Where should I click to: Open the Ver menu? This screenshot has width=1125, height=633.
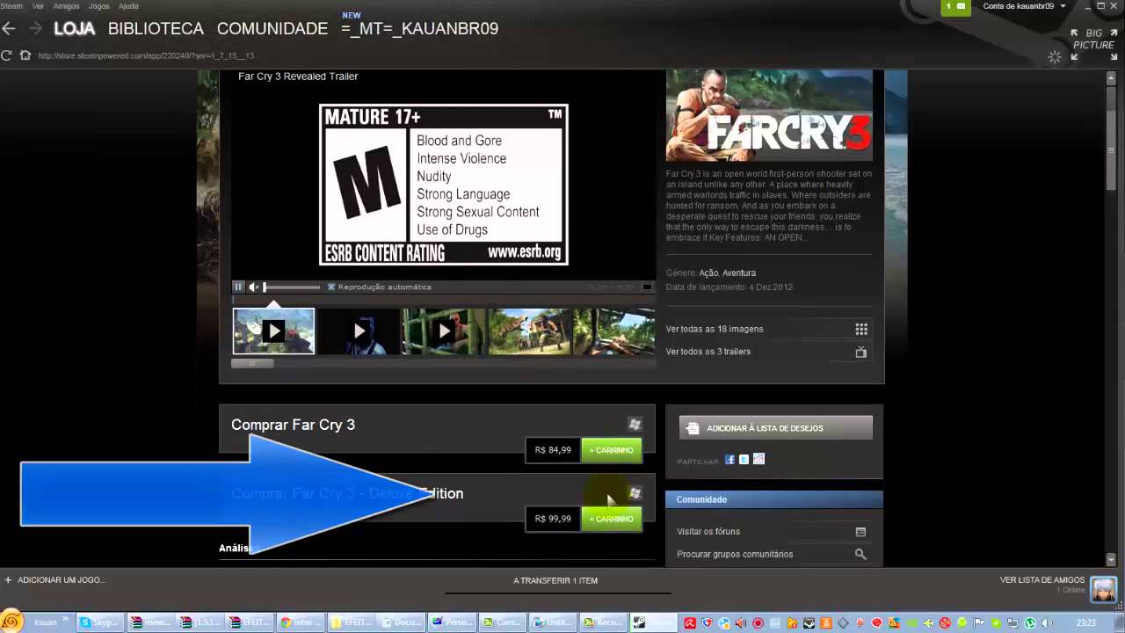(38, 6)
